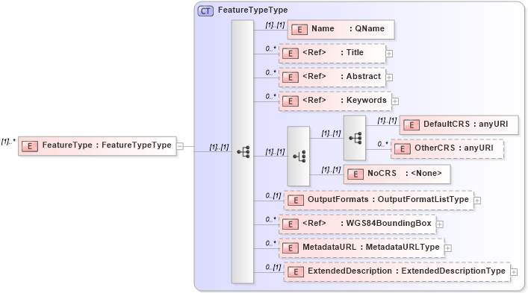Click the E icon of WGS84BoundingBox element
This screenshot has width=528, height=293.
coord(291,224)
